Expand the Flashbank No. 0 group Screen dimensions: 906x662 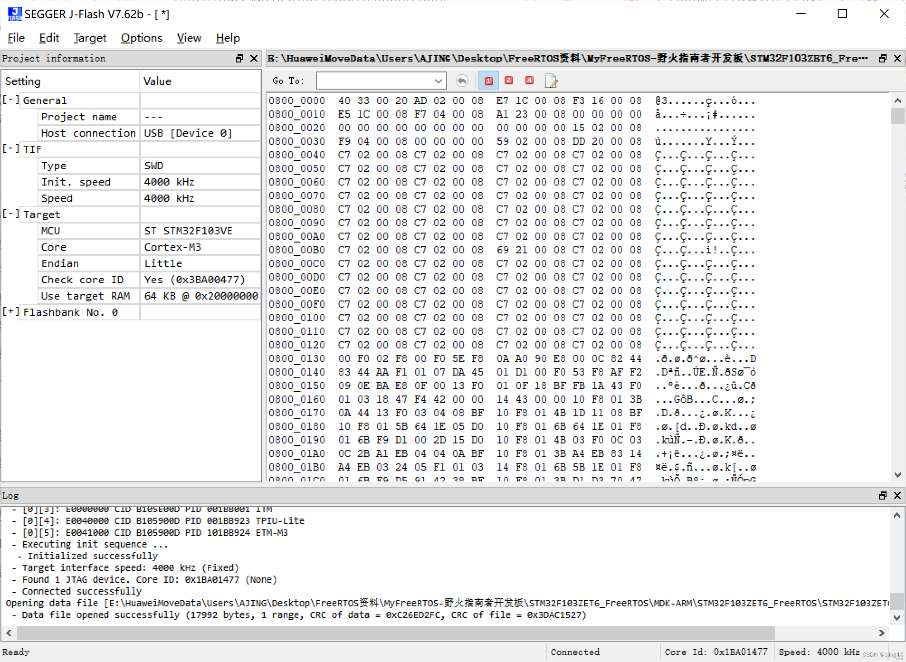point(10,312)
